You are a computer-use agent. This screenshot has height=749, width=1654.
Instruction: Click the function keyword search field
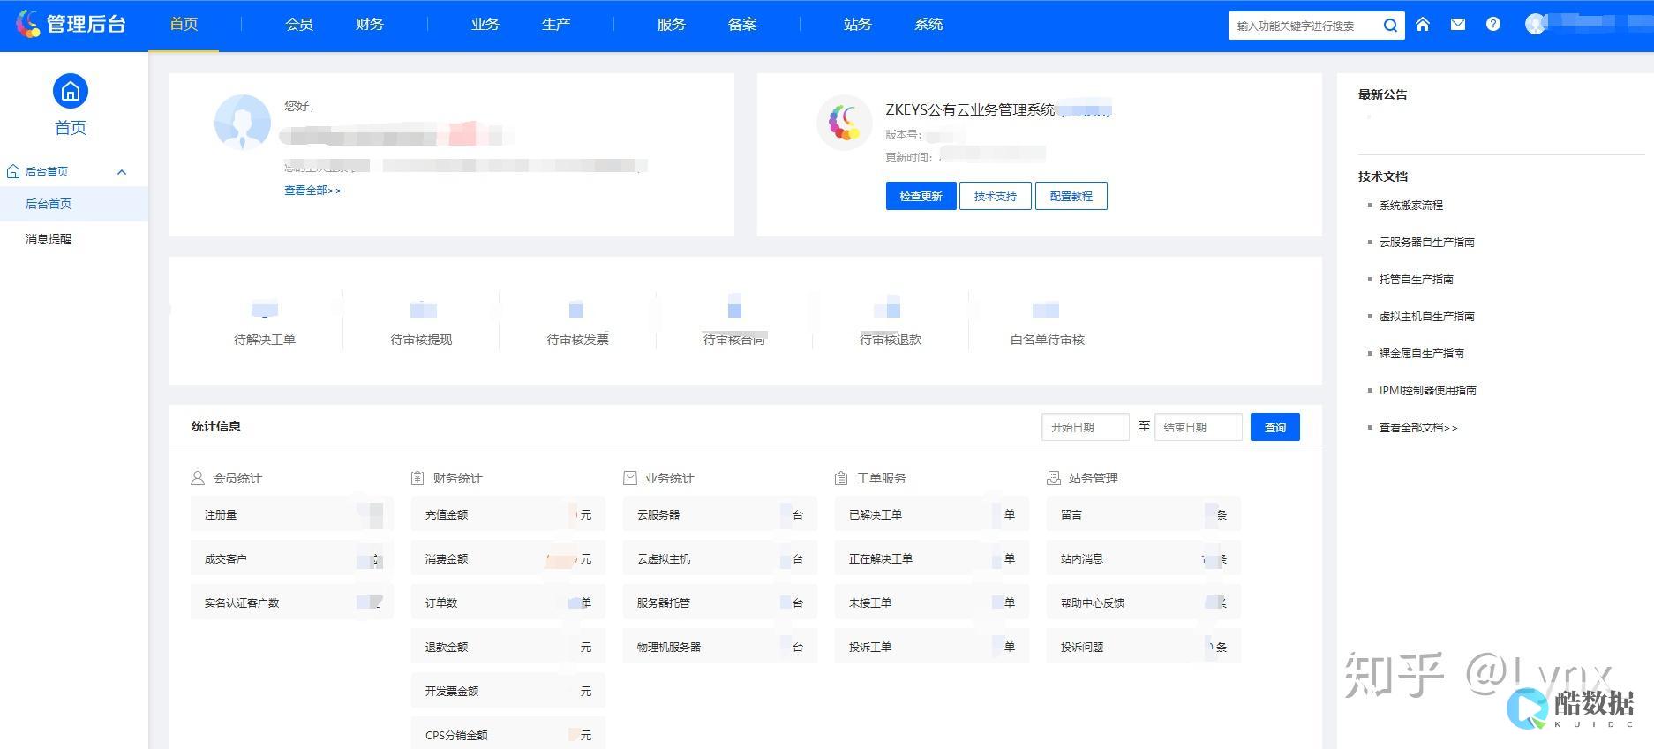coord(1304,26)
